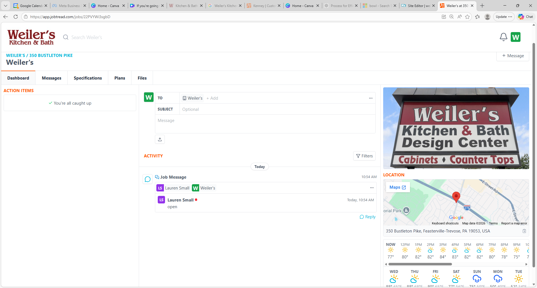Open the green W account avatar menu
This screenshot has width=537, height=288.
[515, 37]
